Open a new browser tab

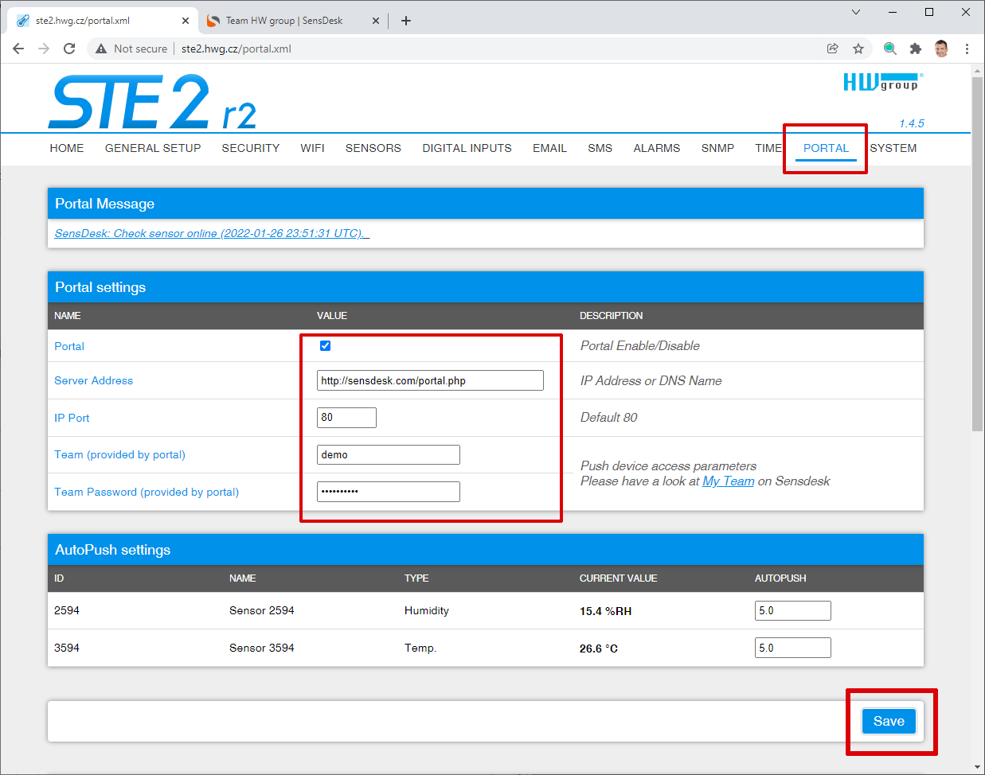pos(406,21)
